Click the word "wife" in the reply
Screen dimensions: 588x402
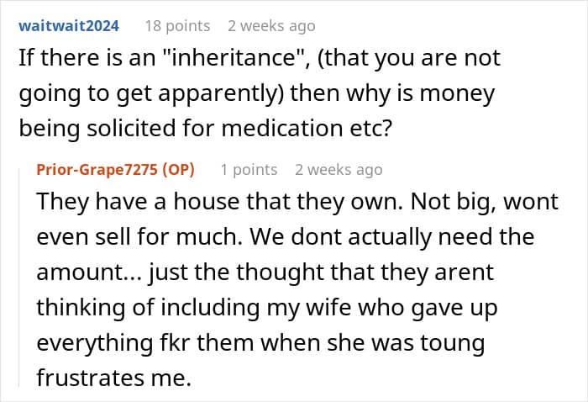tap(329, 307)
